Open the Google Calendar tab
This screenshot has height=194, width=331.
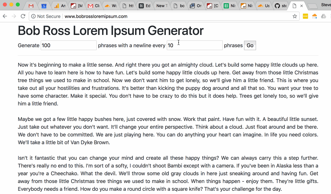pyautogui.click(x=44, y=6)
